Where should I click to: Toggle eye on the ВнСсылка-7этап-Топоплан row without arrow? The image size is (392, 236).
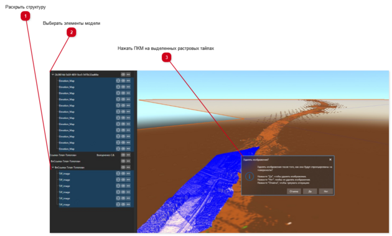click(x=123, y=161)
